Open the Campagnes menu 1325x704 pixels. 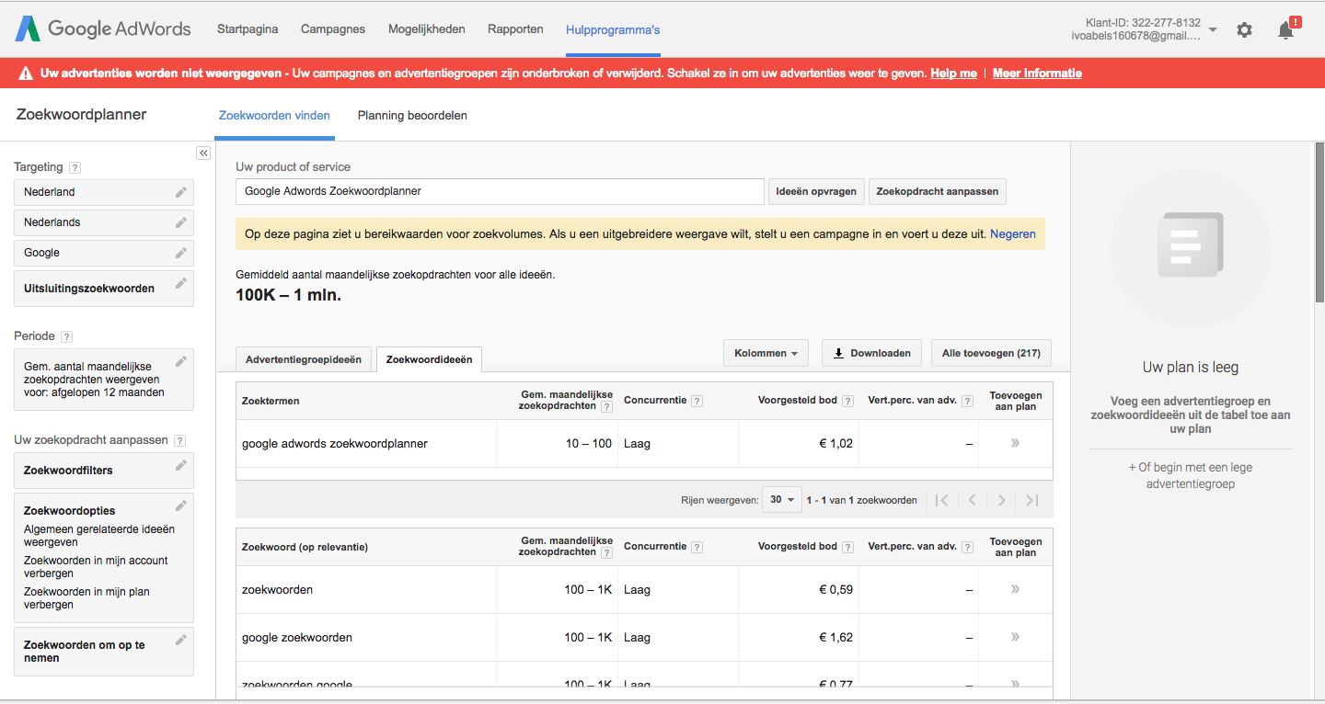333,29
